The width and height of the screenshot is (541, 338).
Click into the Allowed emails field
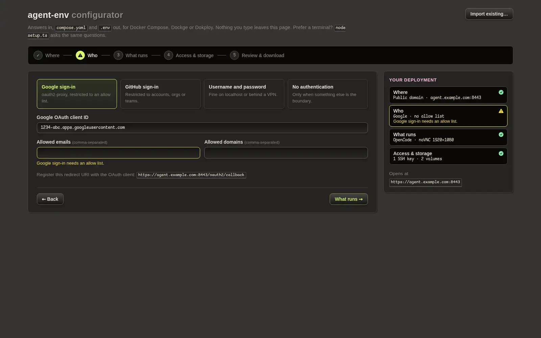118,153
